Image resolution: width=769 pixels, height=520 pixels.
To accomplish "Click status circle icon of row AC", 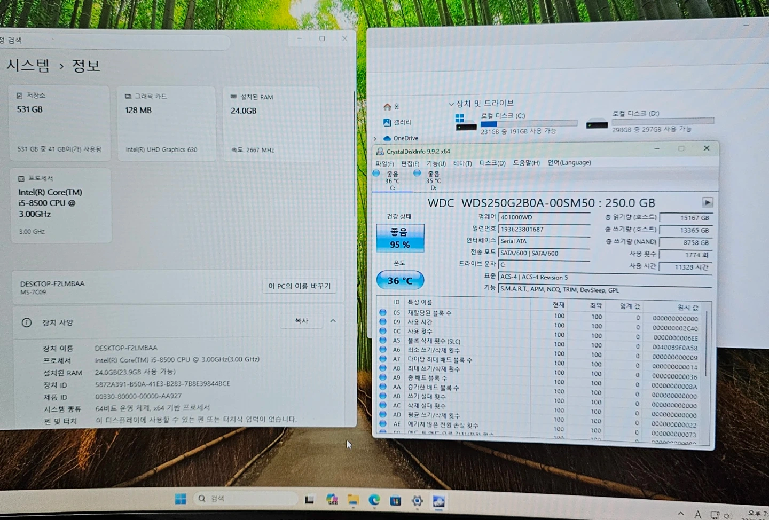I will 383,405.
